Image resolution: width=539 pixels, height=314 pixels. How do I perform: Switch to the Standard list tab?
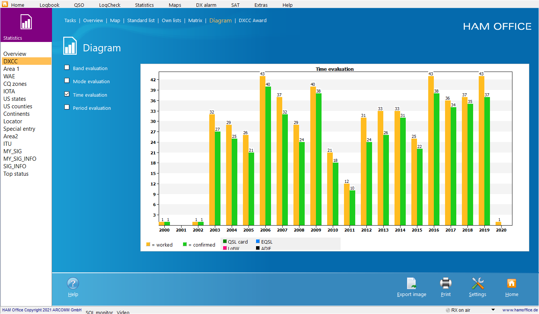click(141, 21)
